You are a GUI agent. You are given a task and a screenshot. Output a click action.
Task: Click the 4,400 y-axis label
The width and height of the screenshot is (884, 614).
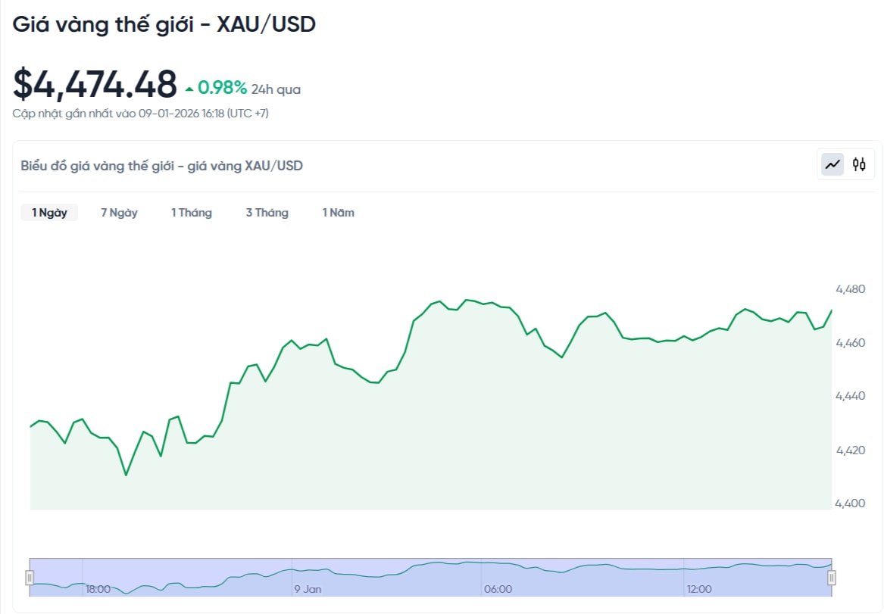click(850, 503)
